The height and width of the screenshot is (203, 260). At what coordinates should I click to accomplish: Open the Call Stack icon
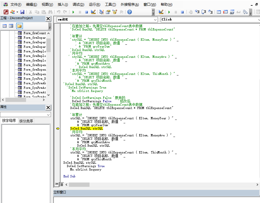(x=245, y=12)
